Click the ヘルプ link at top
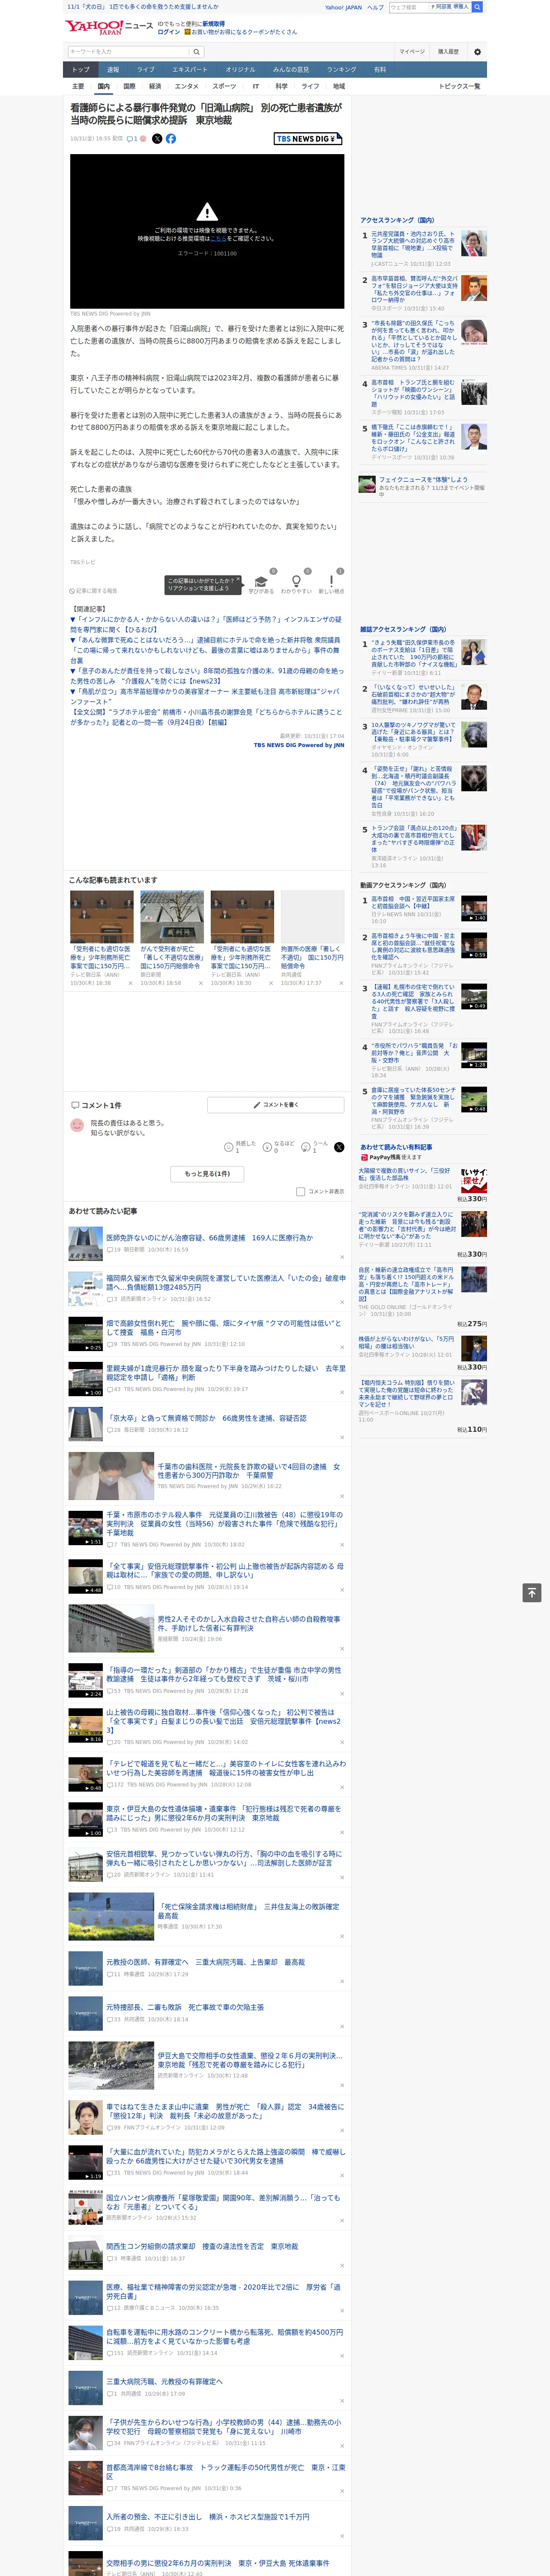Screen dimensions: 550x2576 pyautogui.click(x=375, y=7)
